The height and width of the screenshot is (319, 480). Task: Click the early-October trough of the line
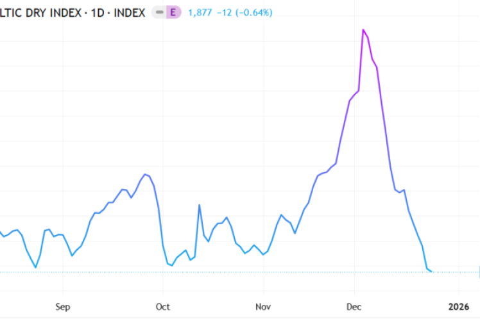[171, 265]
